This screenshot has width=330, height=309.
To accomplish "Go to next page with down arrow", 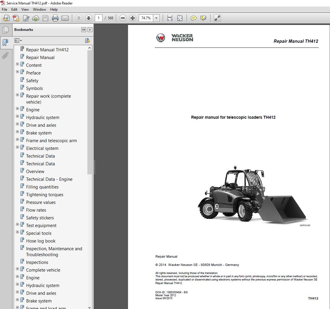I will click(89, 18).
